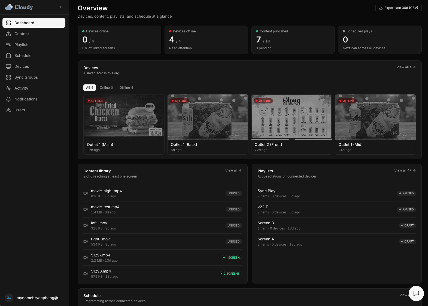This screenshot has width=428, height=306.
Task: Click 1 SCREEN badge for 51297.mp4
Action: click(x=231, y=258)
